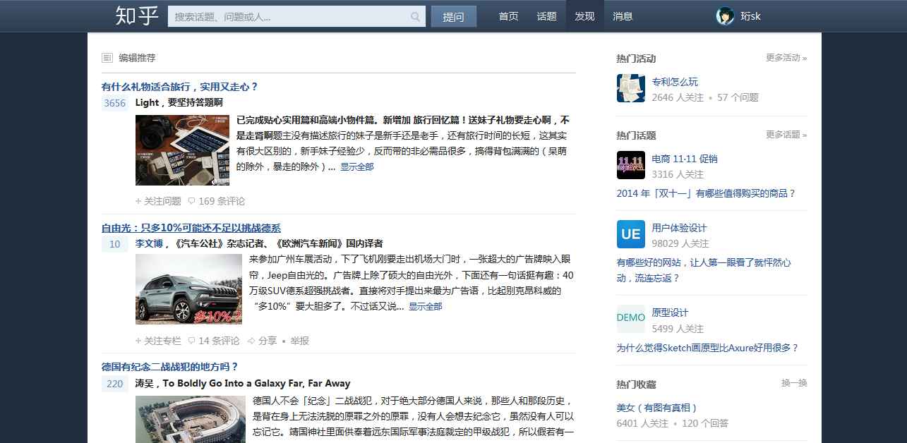Click the search magnifier icon
The height and width of the screenshot is (443, 907).
pyautogui.click(x=416, y=16)
